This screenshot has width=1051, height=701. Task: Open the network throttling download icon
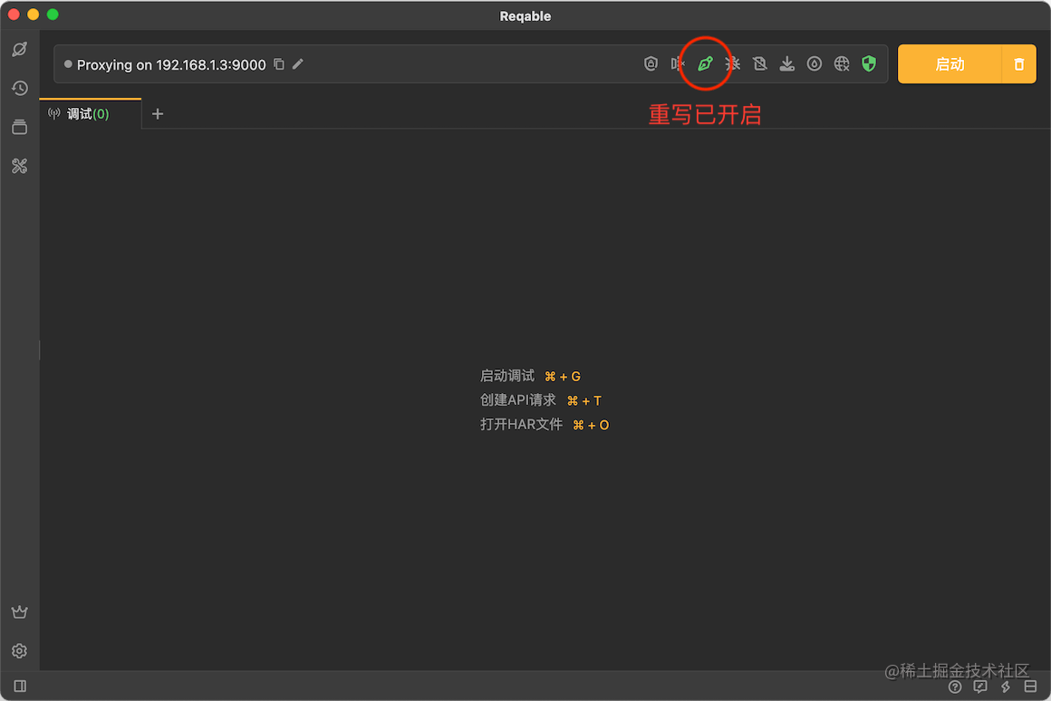(786, 63)
